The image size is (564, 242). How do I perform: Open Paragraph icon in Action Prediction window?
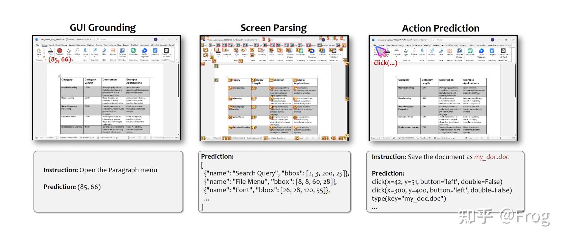397,51
